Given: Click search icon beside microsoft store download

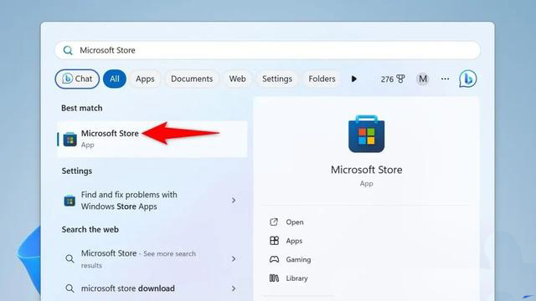Looking at the screenshot, I should click(70, 288).
